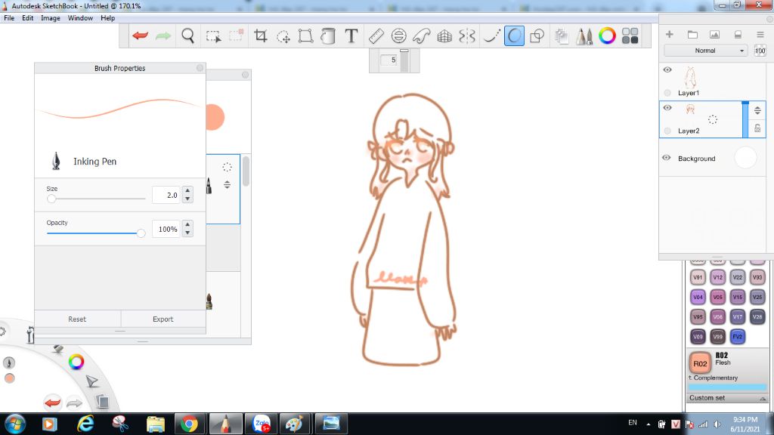
Task: Open the color wheel on the corner lagoon
Action: click(x=76, y=362)
